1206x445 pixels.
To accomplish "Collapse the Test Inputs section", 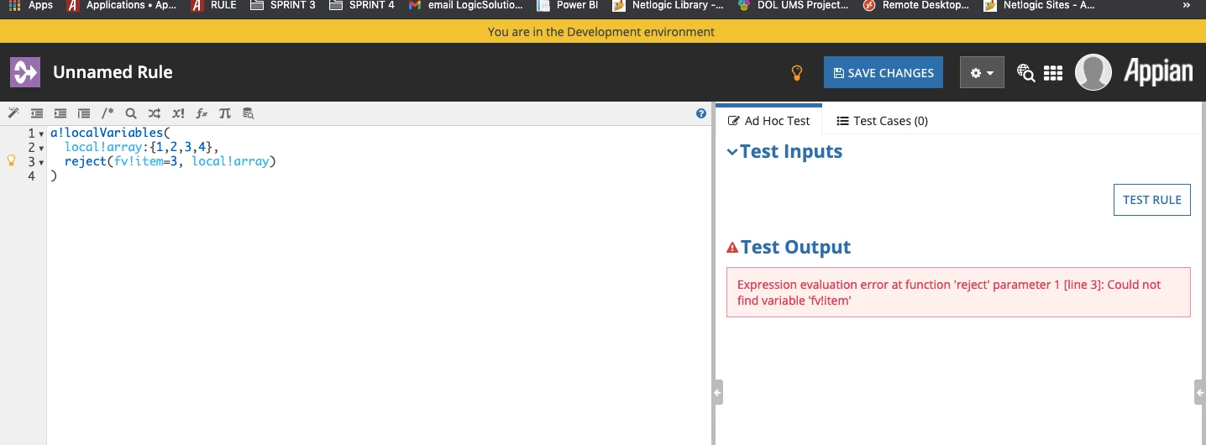I will [x=732, y=152].
